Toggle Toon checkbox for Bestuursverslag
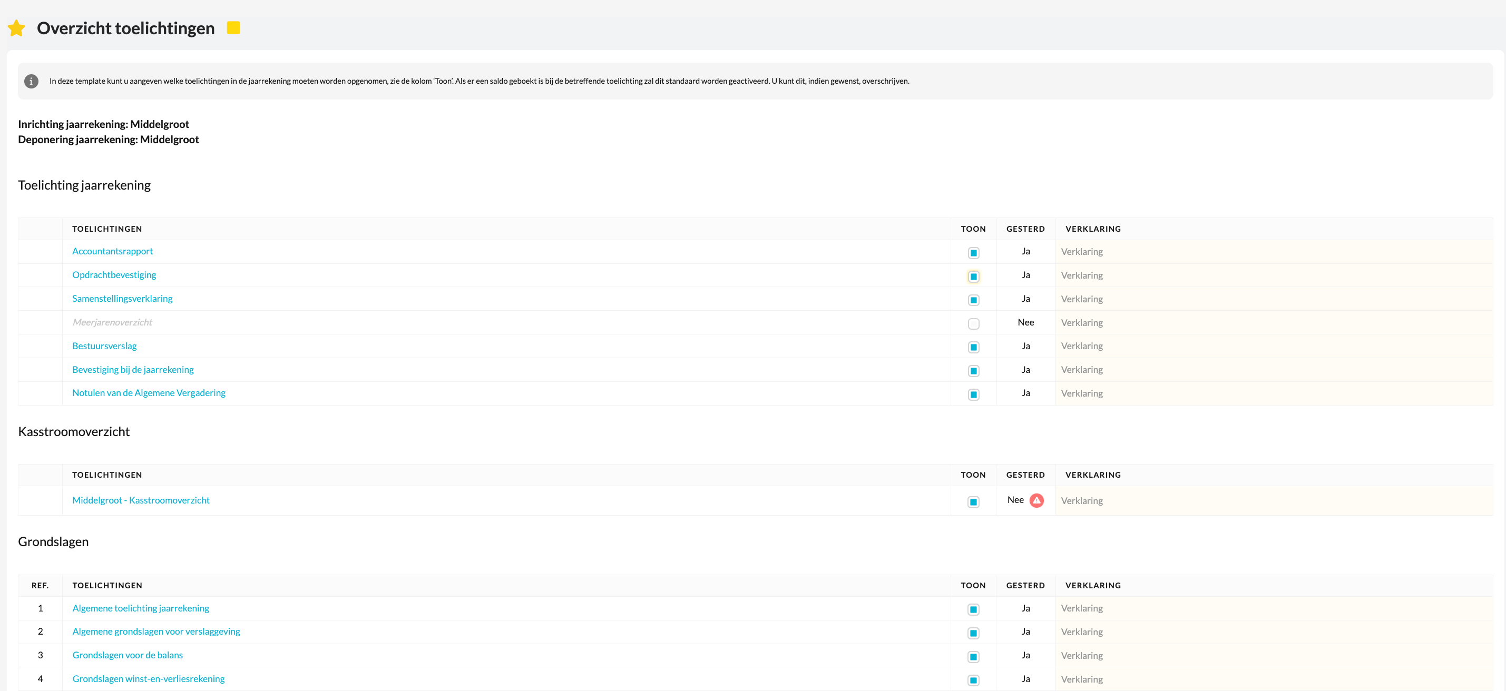The image size is (1506, 691). pos(973,347)
